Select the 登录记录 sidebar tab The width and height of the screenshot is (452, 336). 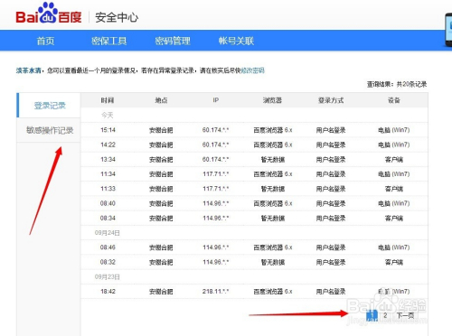[50, 106]
